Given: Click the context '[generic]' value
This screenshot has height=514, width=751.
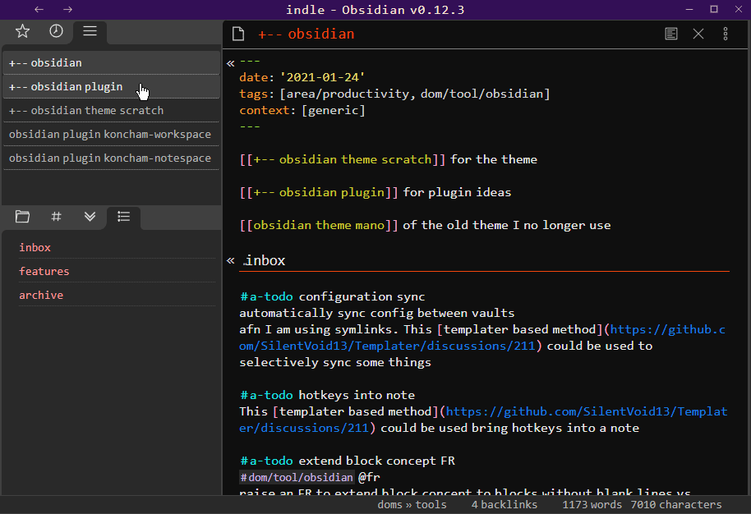Looking at the screenshot, I should click(334, 111).
